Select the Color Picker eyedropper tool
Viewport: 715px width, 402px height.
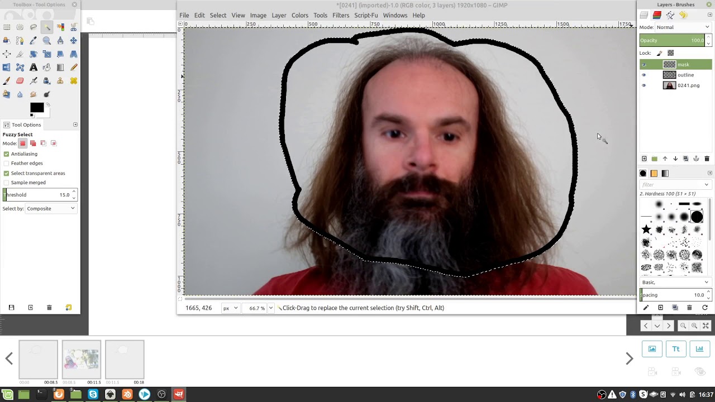(x=34, y=40)
